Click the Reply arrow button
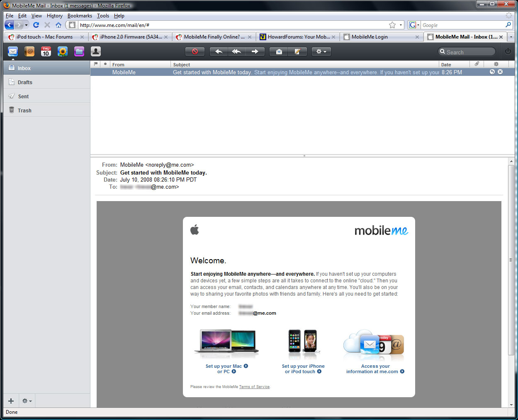 (219, 51)
